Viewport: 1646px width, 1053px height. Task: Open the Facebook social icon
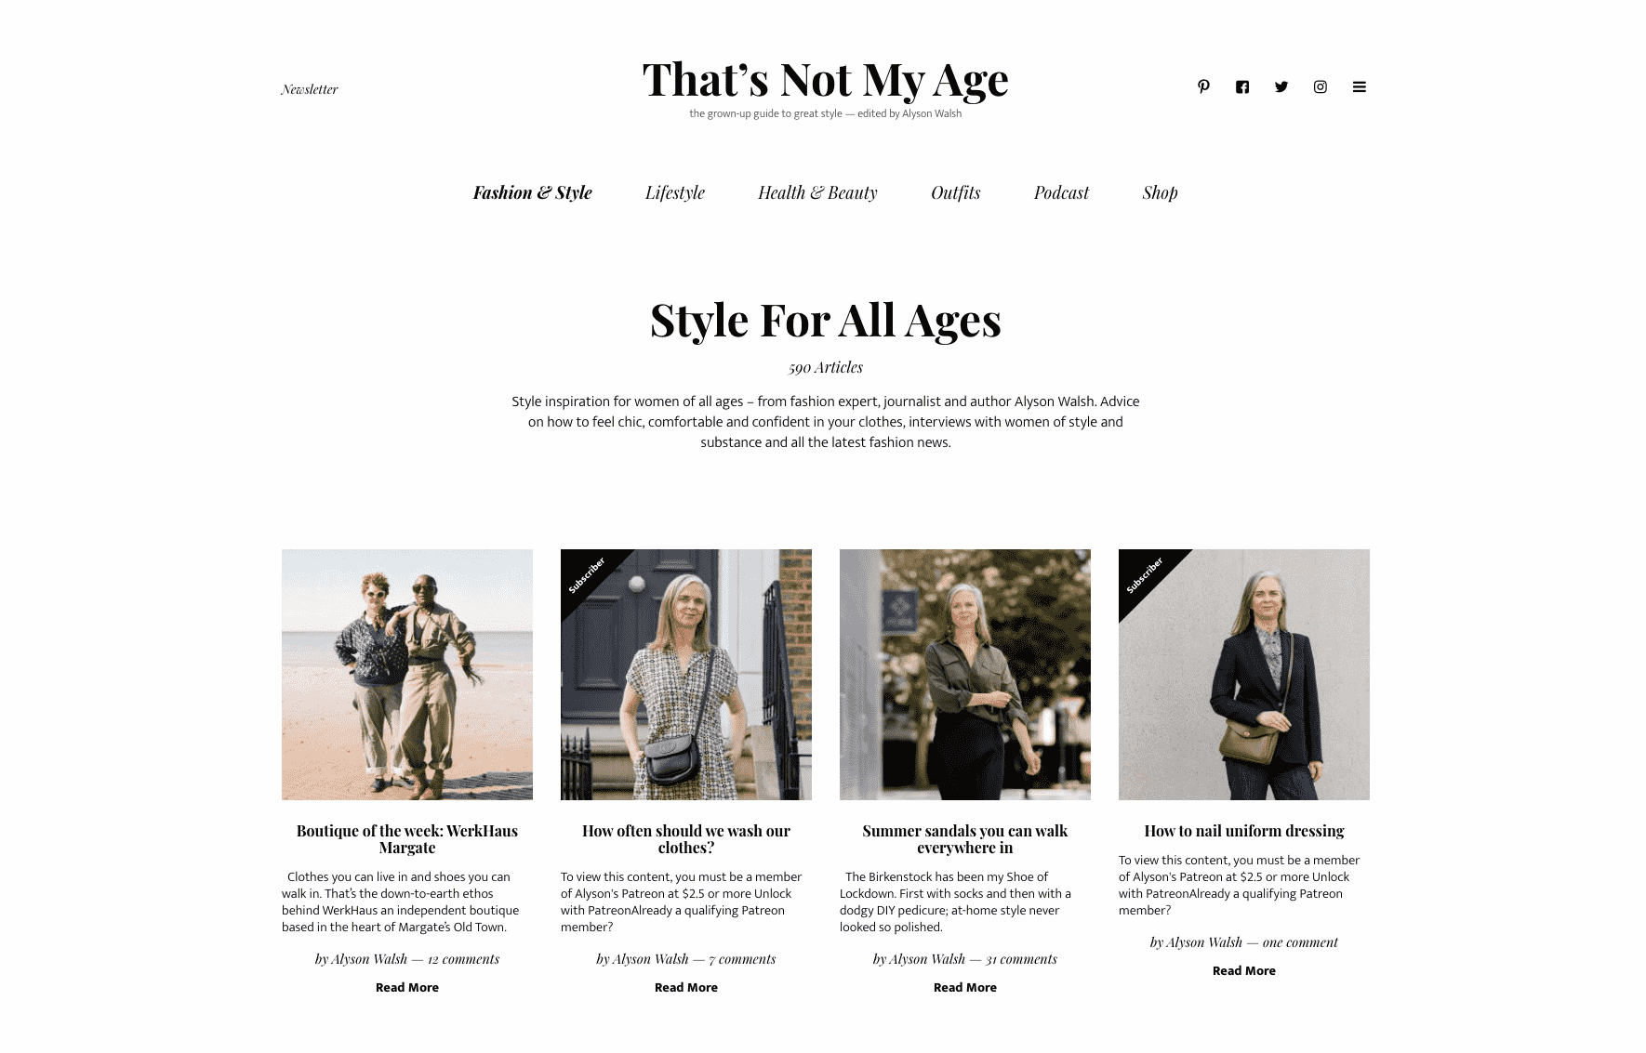(1242, 86)
